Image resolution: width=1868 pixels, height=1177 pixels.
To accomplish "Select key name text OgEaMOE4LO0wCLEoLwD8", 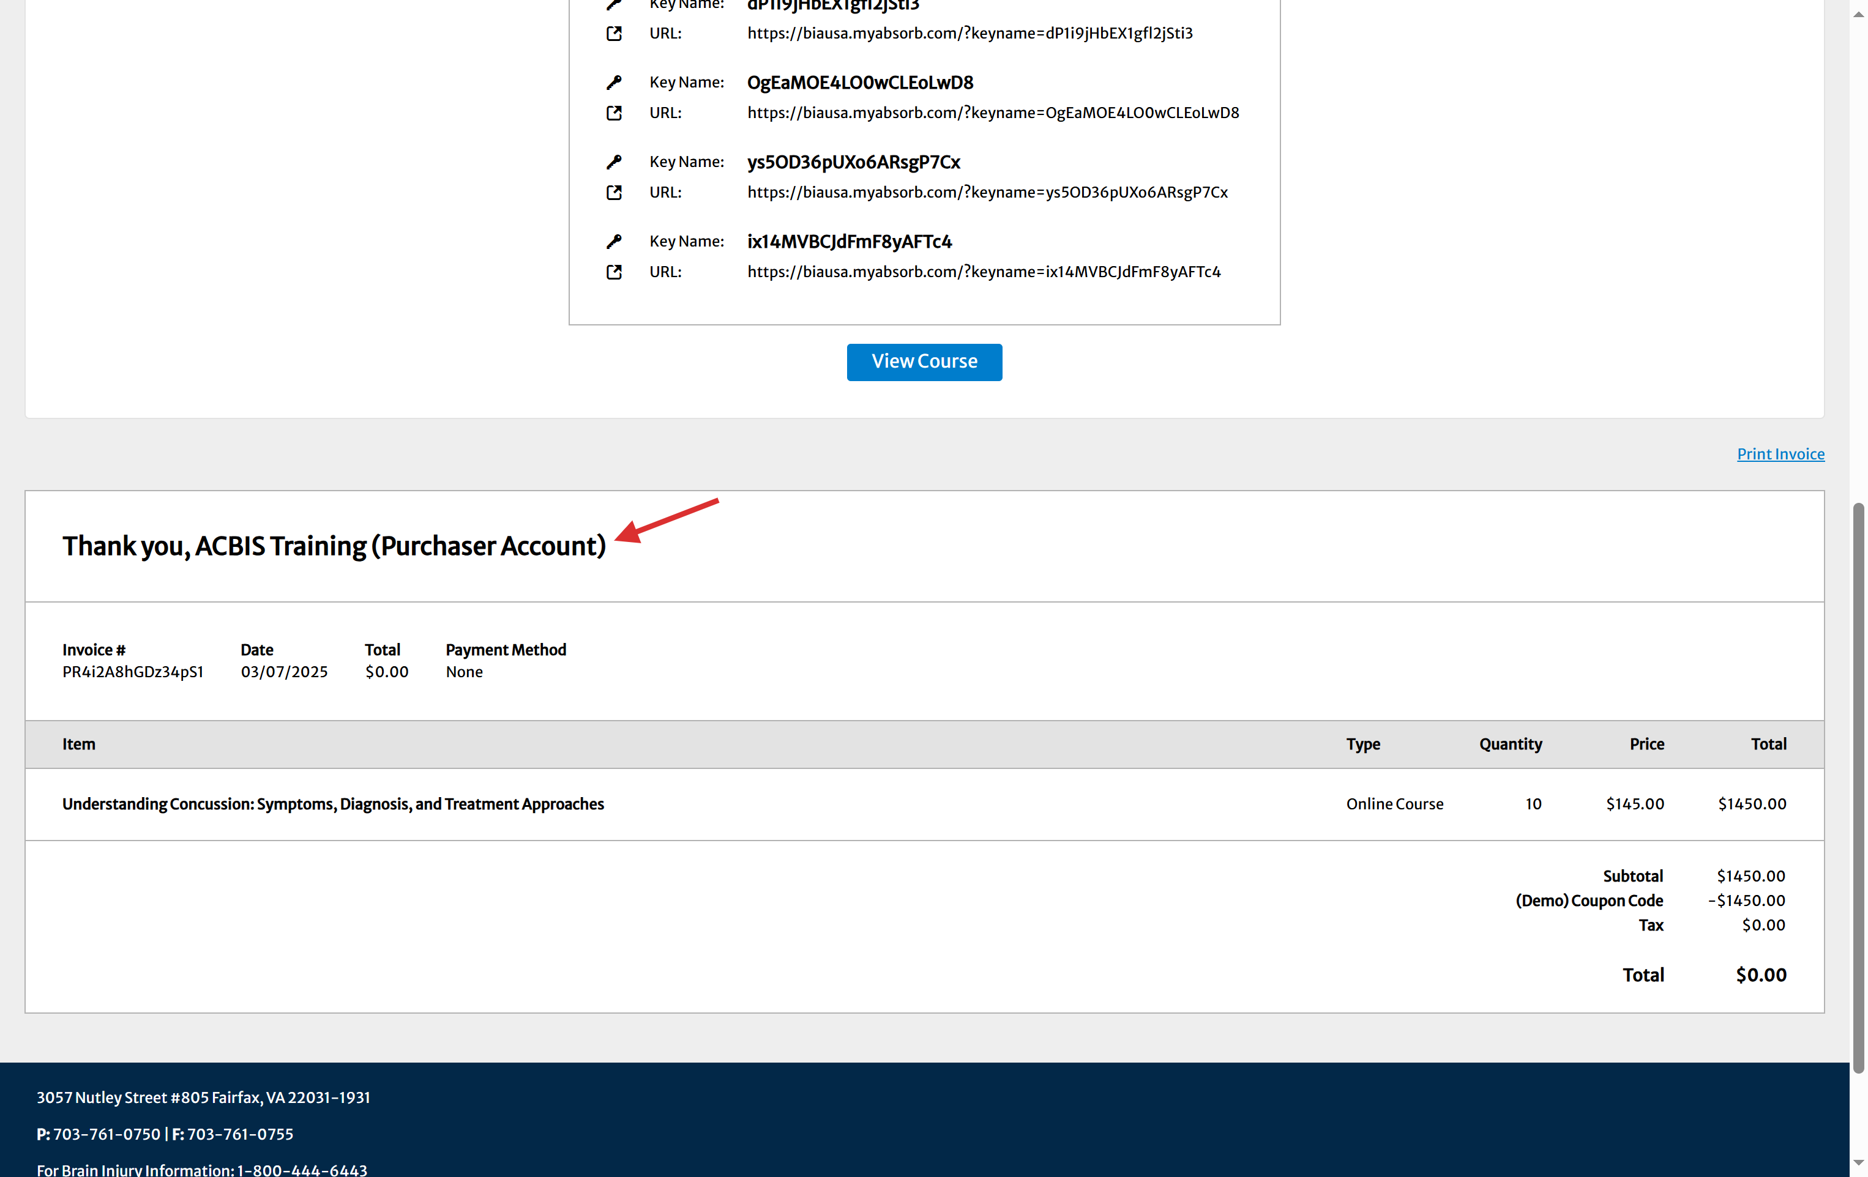I will [x=859, y=82].
